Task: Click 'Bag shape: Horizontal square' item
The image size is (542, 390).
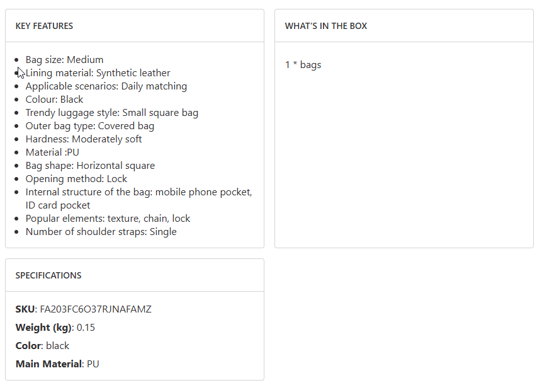Action: click(90, 166)
